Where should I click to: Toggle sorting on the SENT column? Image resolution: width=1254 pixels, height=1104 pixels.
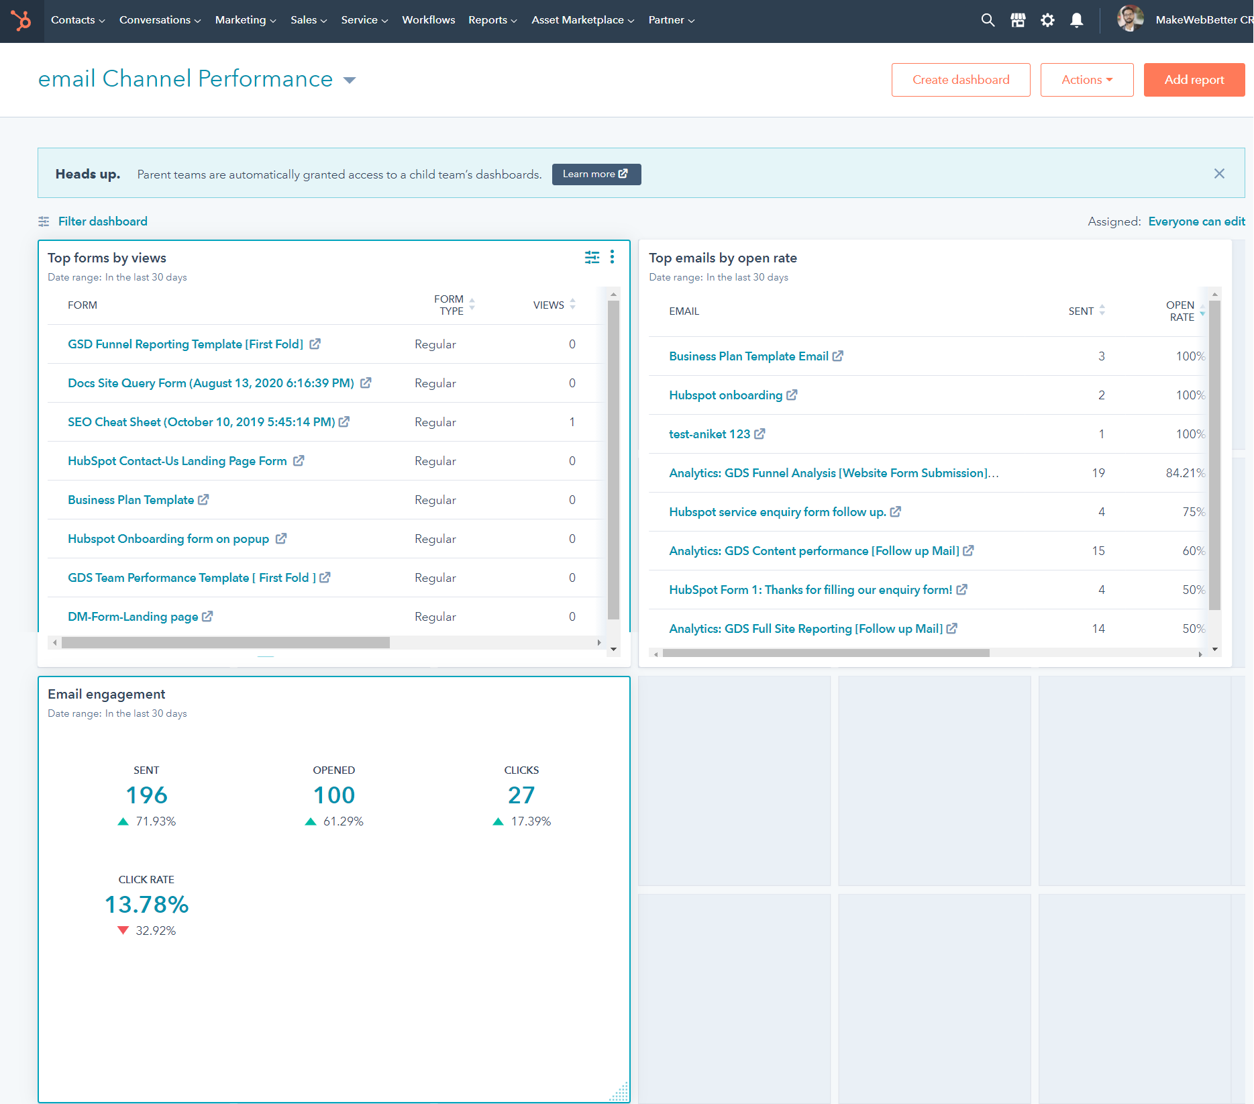[x=1101, y=310]
